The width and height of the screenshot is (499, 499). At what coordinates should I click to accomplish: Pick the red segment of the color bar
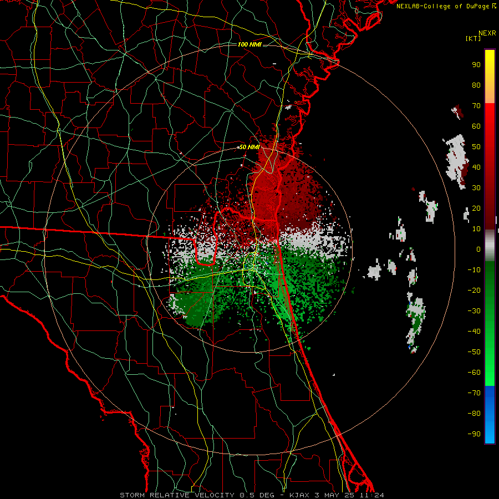pyautogui.click(x=490, y=166)
